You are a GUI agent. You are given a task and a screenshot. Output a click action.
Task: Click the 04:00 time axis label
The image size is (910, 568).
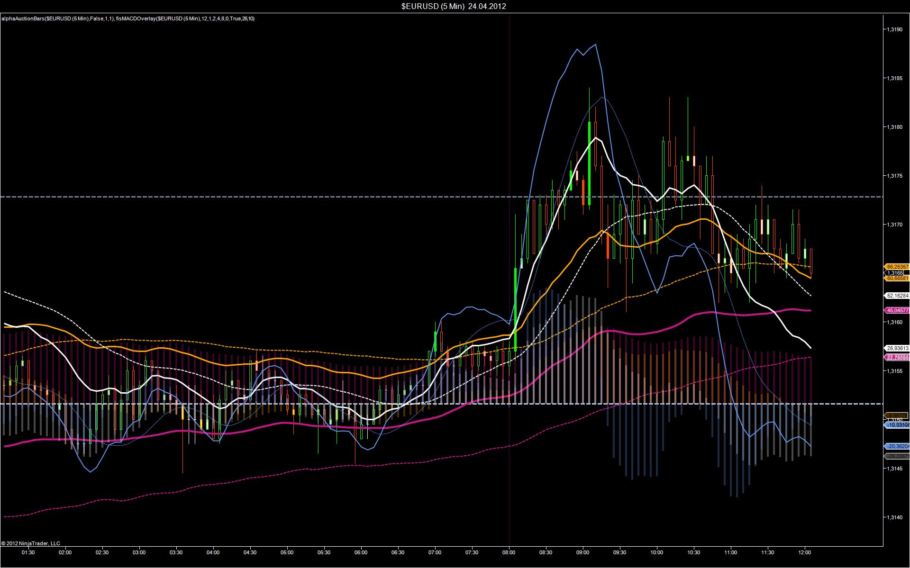(x=213, y=552)
